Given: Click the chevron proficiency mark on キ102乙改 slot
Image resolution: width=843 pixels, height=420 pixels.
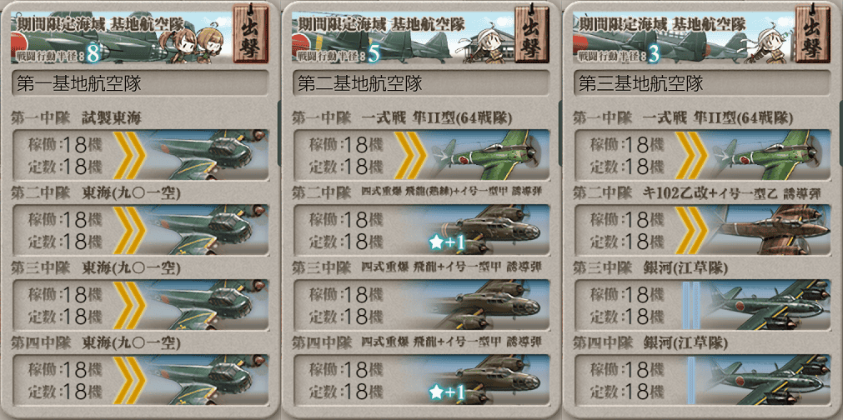Looking at the screenshot, I should (x=691, y=229).
